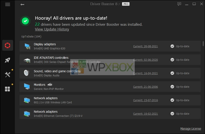Open the hamburger menu
Viewport: 205px width, 134px height.
point(8,4)
